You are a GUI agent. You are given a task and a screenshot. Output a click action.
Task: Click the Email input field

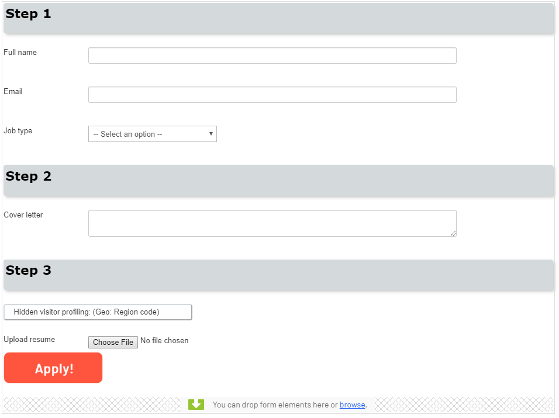(x=272, y=94)
